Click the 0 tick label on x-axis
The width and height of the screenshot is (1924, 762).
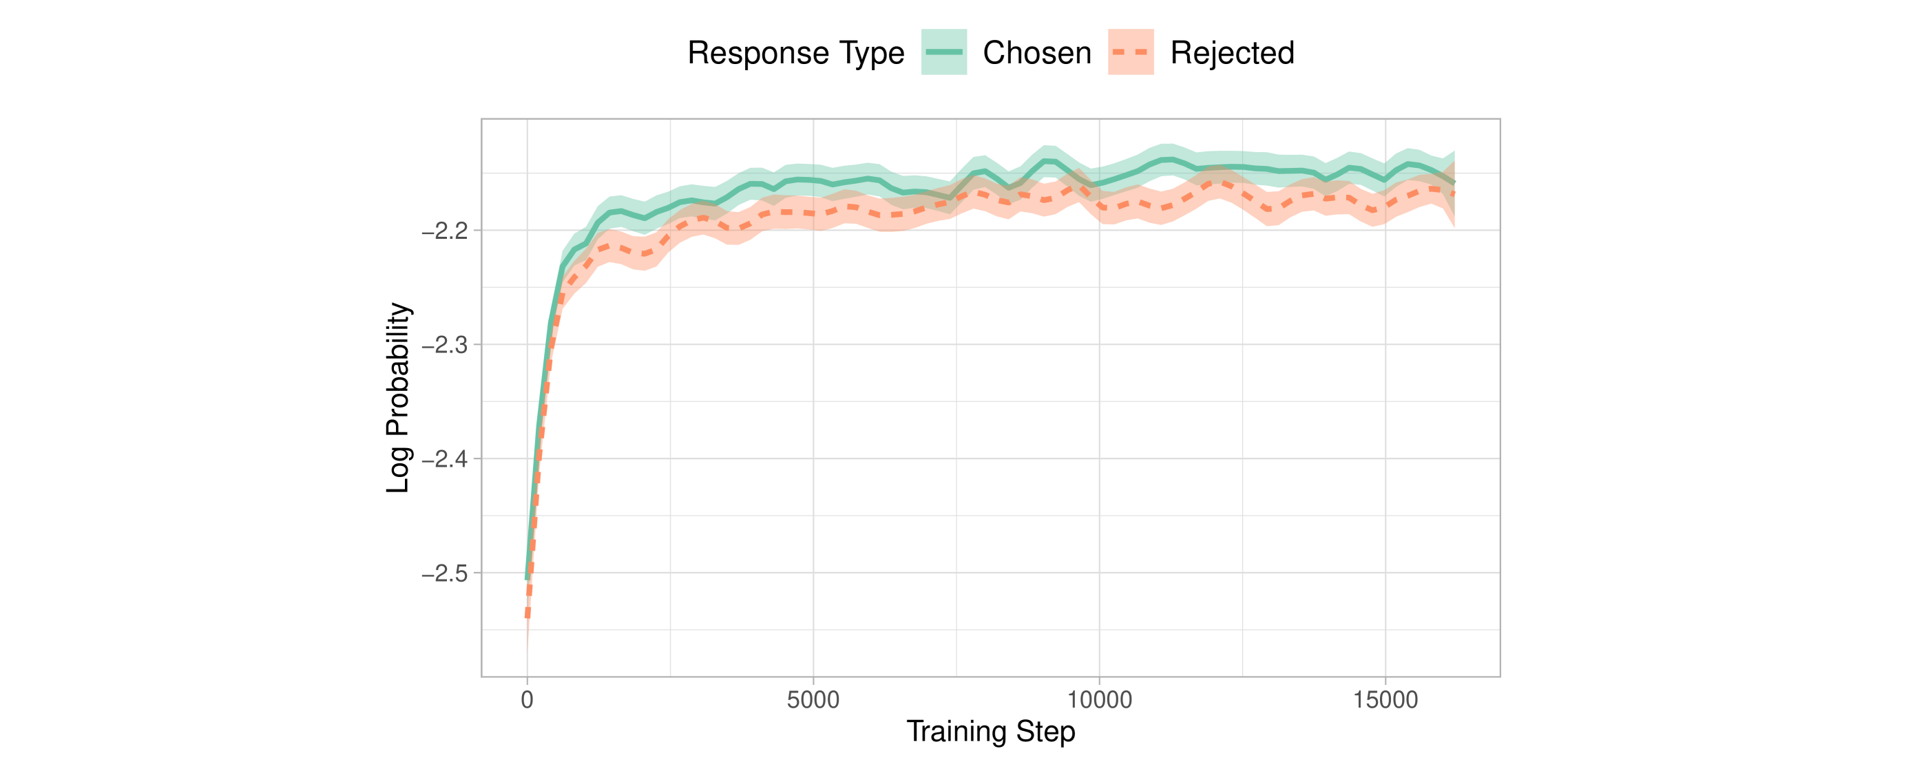coord(527,700)
